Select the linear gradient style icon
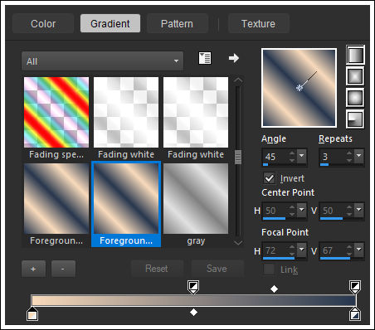Image resolution: width=375 pixels, height=330 pixels. click(355, 55)
